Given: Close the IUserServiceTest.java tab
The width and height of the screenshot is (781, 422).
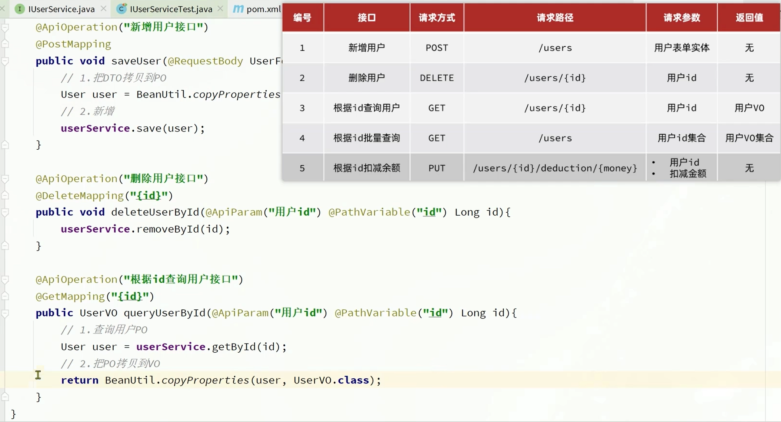Looking at the screenshot, I should tap(220, 8).
